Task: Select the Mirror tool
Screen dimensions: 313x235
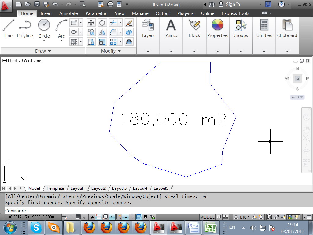Action: (102, 32)
